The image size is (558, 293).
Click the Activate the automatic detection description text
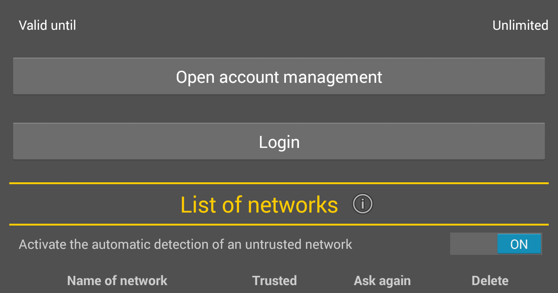click(x=186, y=244)
